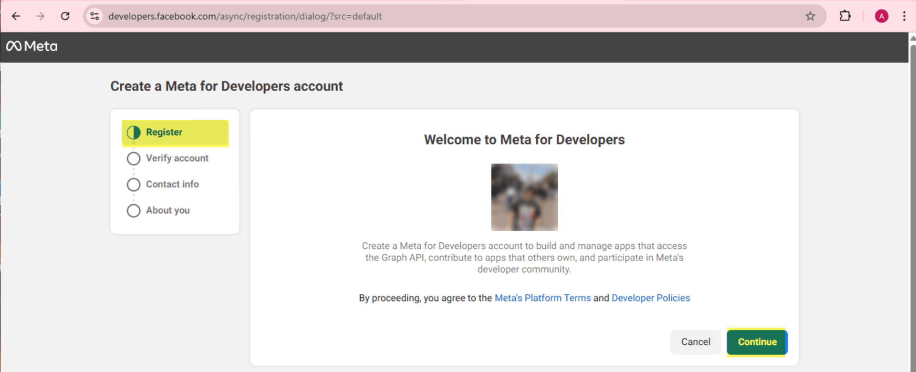Select the Verify account step label

click(177, 158)
